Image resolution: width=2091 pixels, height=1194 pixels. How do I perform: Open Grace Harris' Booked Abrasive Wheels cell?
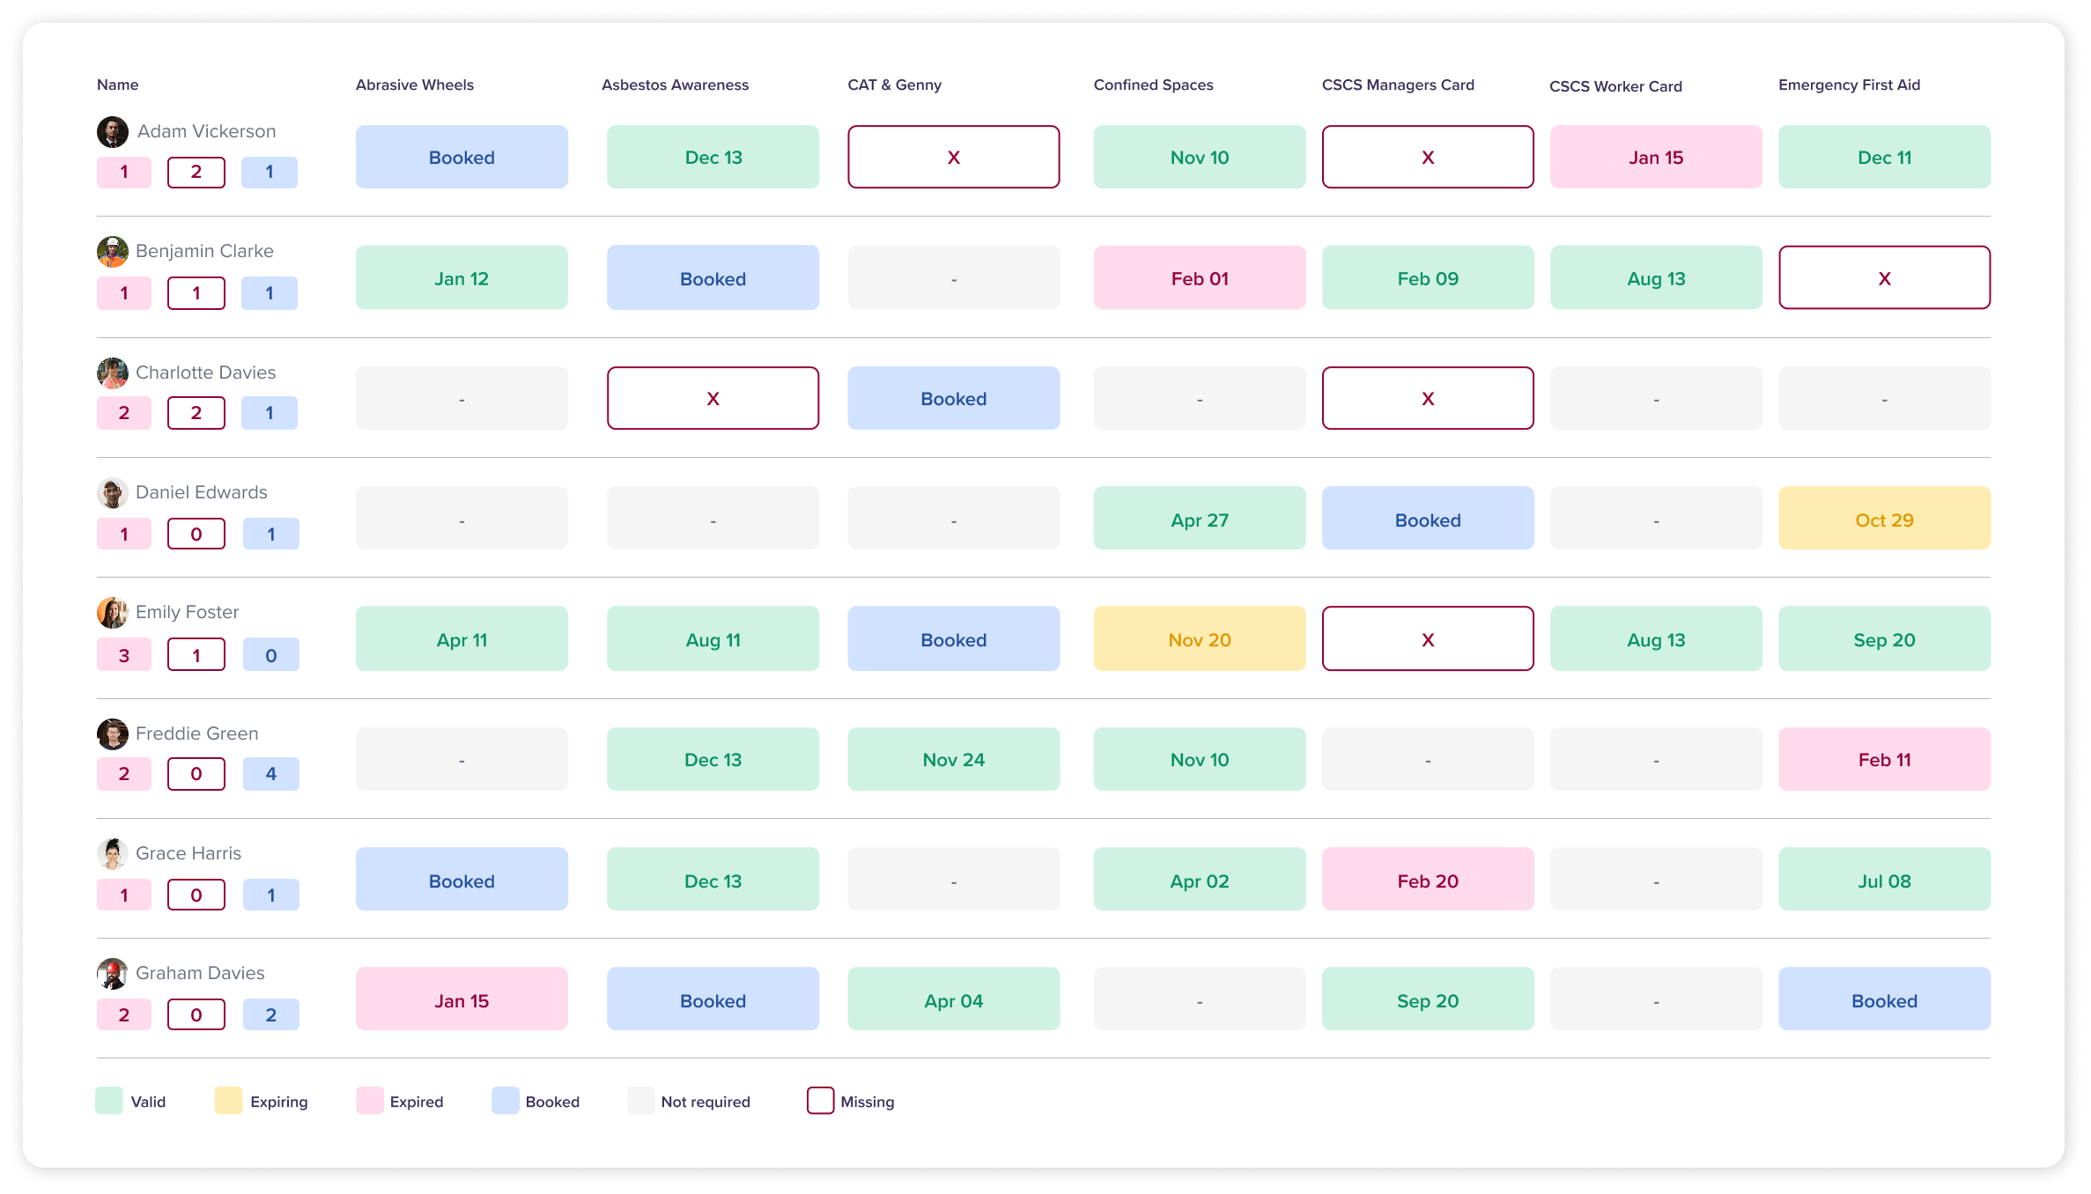[x=462, y=880]
